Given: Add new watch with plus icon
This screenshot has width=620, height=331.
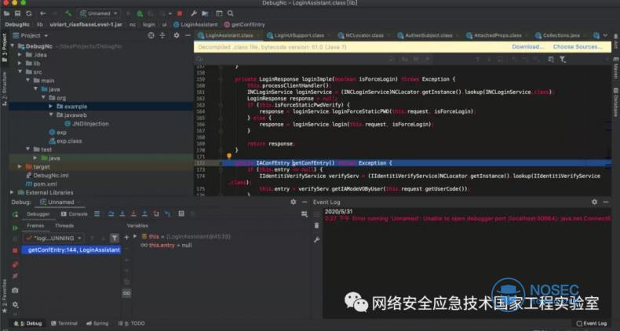Looking at the screenshot, I should pyautogui.click(x=126, y=237).
